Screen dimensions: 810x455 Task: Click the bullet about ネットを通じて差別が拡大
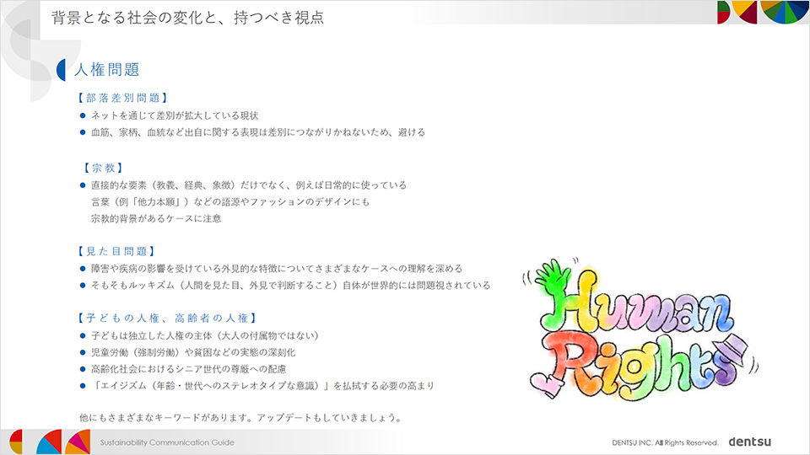[x=174, y=115]
